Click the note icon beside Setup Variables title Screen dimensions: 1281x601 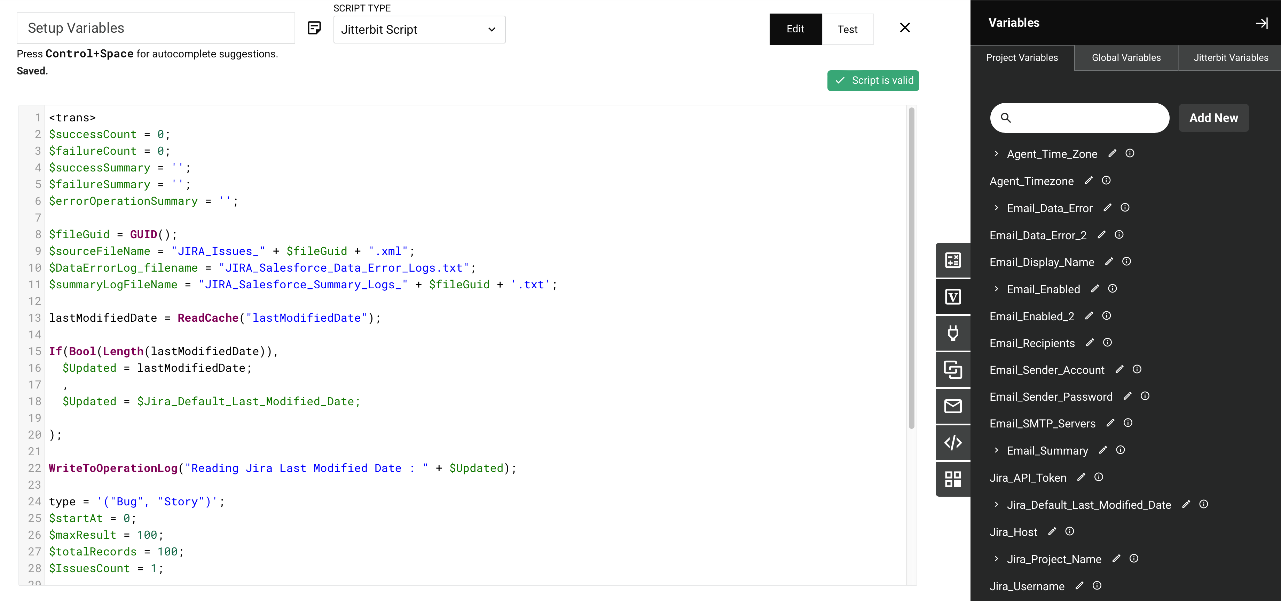[x=314, y=28]
